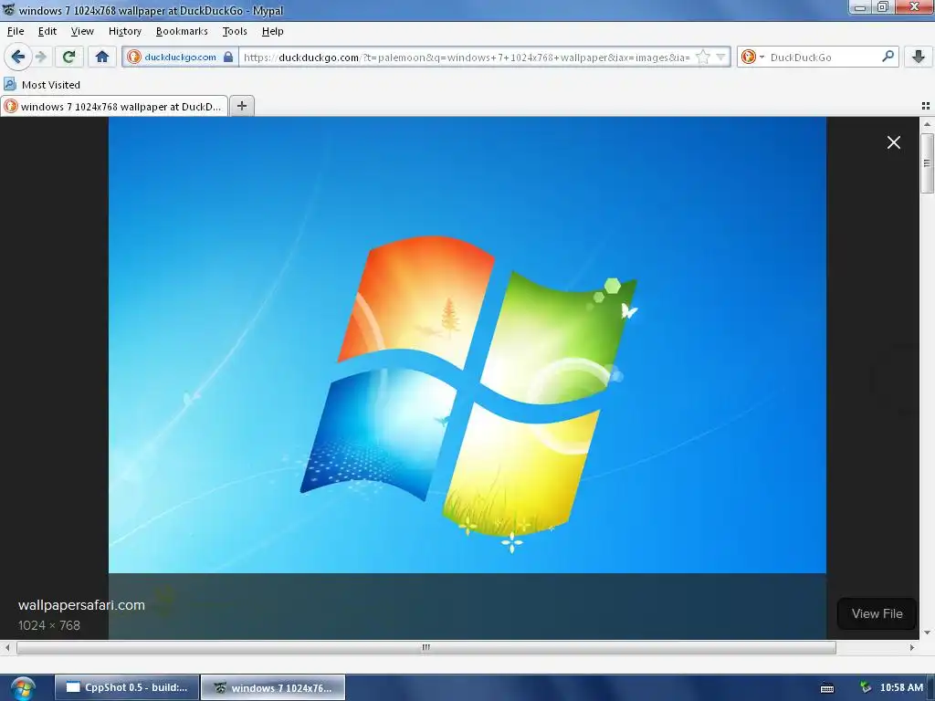Click the scroll right arrow
The image size is (935, 701).
[912, 647]
